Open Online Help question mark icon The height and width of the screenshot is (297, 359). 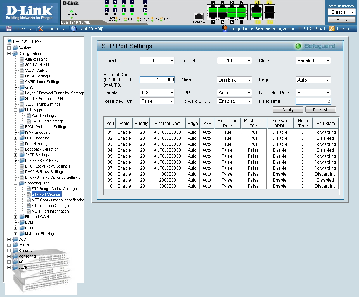73,29
